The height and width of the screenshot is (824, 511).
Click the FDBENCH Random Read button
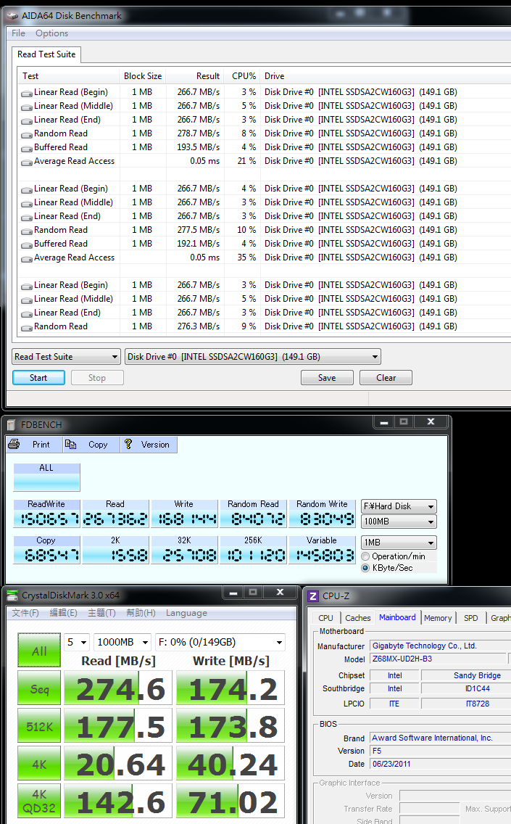(253, 514)
